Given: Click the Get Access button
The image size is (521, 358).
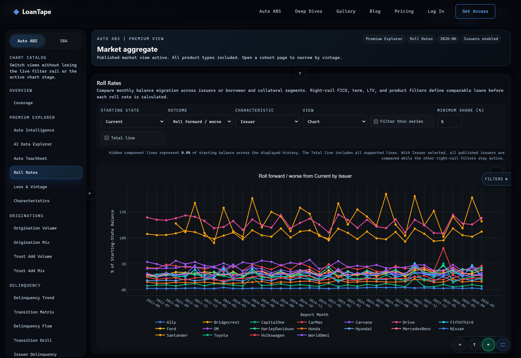Looking at the screenshot, I should tap(475, 11).
